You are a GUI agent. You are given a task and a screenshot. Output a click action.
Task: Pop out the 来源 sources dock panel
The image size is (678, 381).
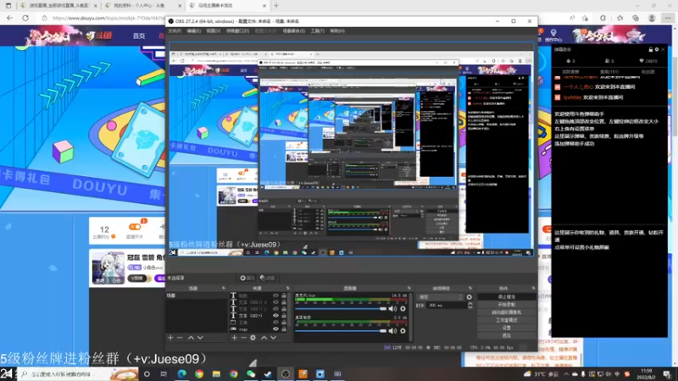pos(287,288)
